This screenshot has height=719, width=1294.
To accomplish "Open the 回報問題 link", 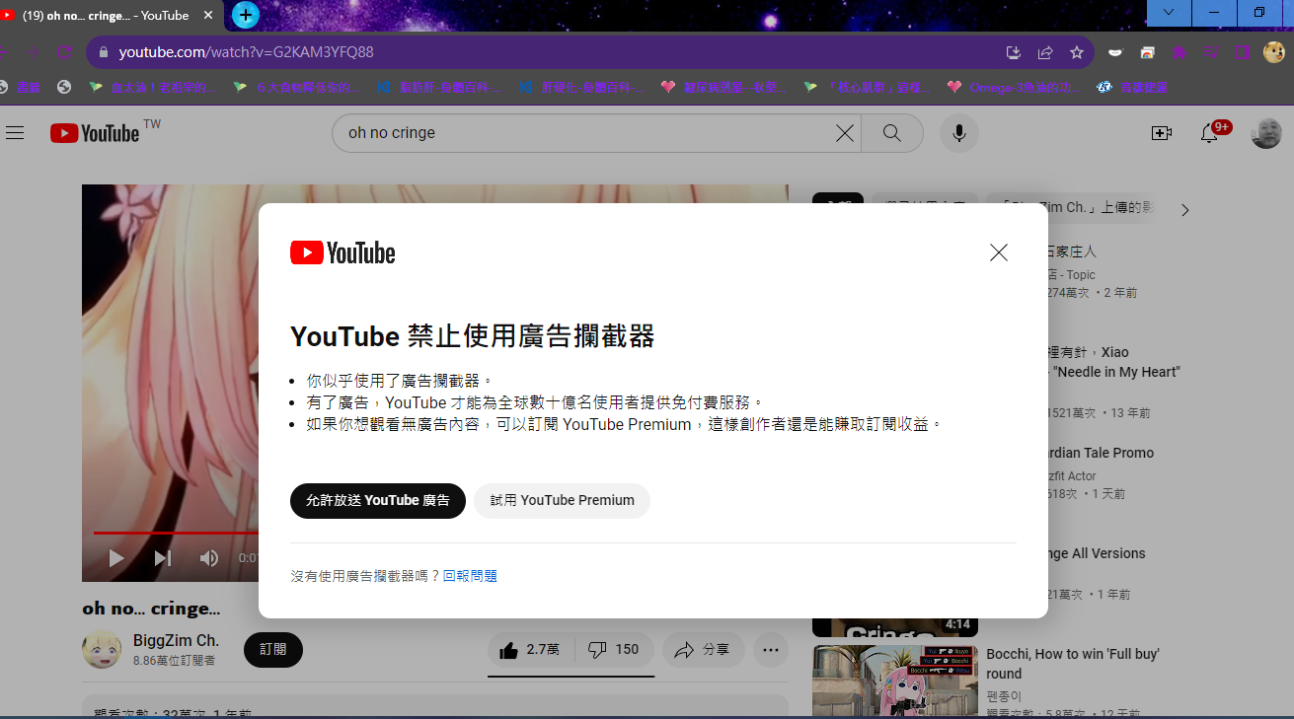I will [x=470, y=576].
